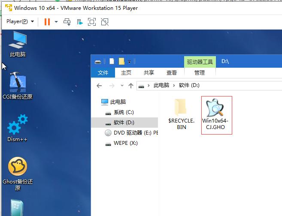Select 软件 (D:) in the navigation tree

pos(124,123)
